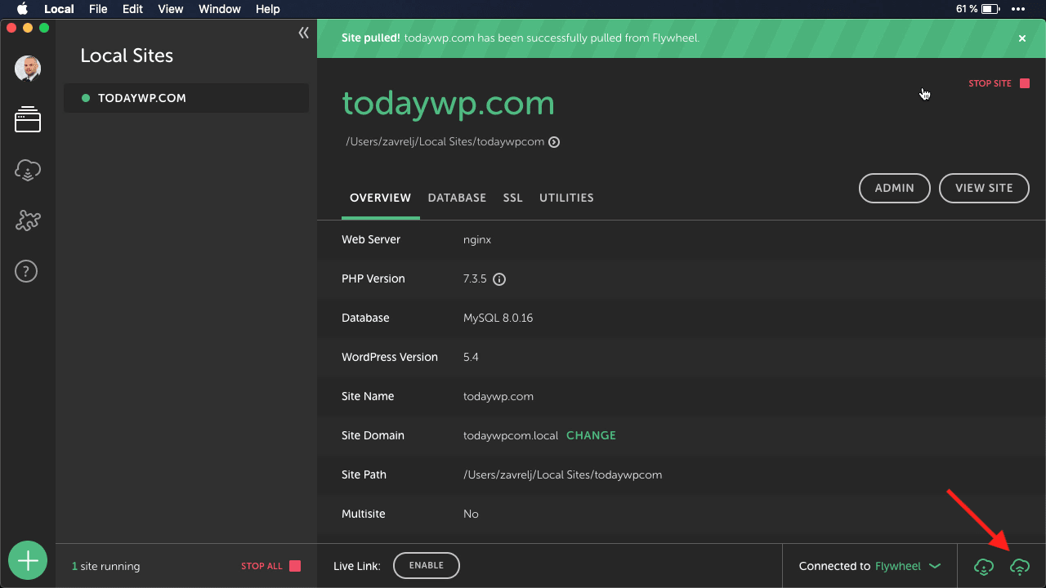
Task: Click the todaywpcom.local domain value
Action: [x=511, y=435]
